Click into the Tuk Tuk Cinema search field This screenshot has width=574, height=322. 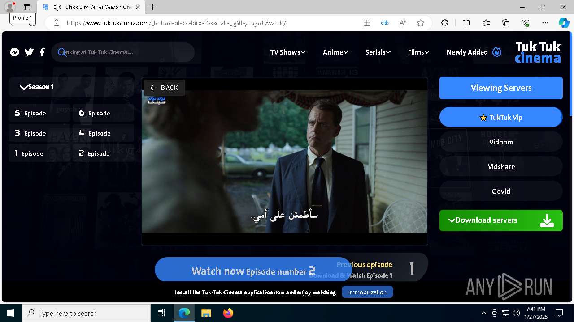pyautogui.click(x=123, y=52)
